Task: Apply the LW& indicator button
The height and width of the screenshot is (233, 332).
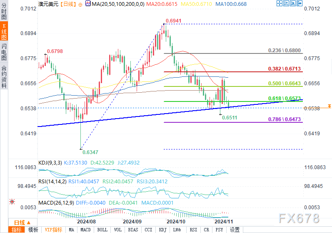Action: coord(177,230)
